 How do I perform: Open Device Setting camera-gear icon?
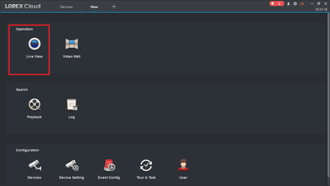[72, 165]
